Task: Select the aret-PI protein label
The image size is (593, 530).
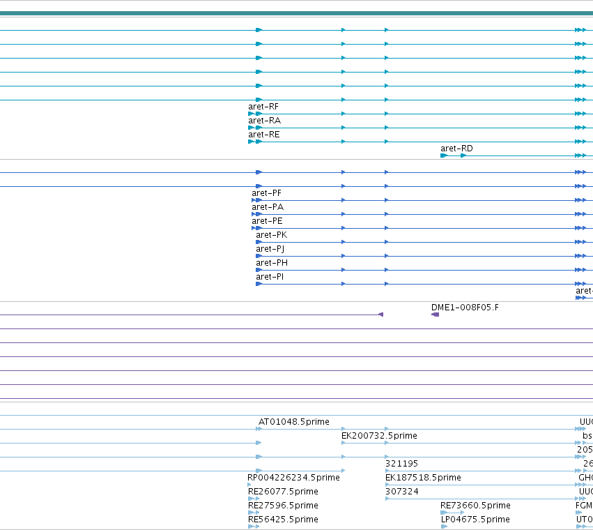Action: pyautogui.click(x=270, y=277)
